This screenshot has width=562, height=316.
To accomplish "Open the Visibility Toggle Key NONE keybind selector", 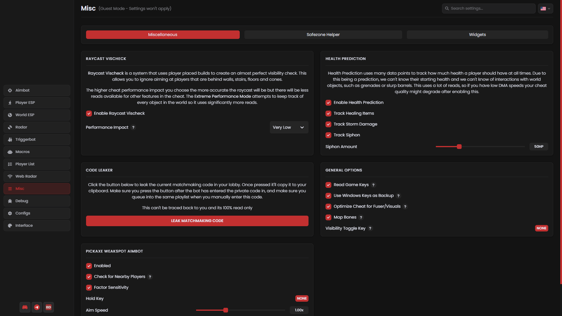I will [x=542, y=228].
